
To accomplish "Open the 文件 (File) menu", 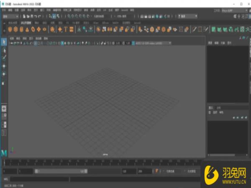I will 4,9.
